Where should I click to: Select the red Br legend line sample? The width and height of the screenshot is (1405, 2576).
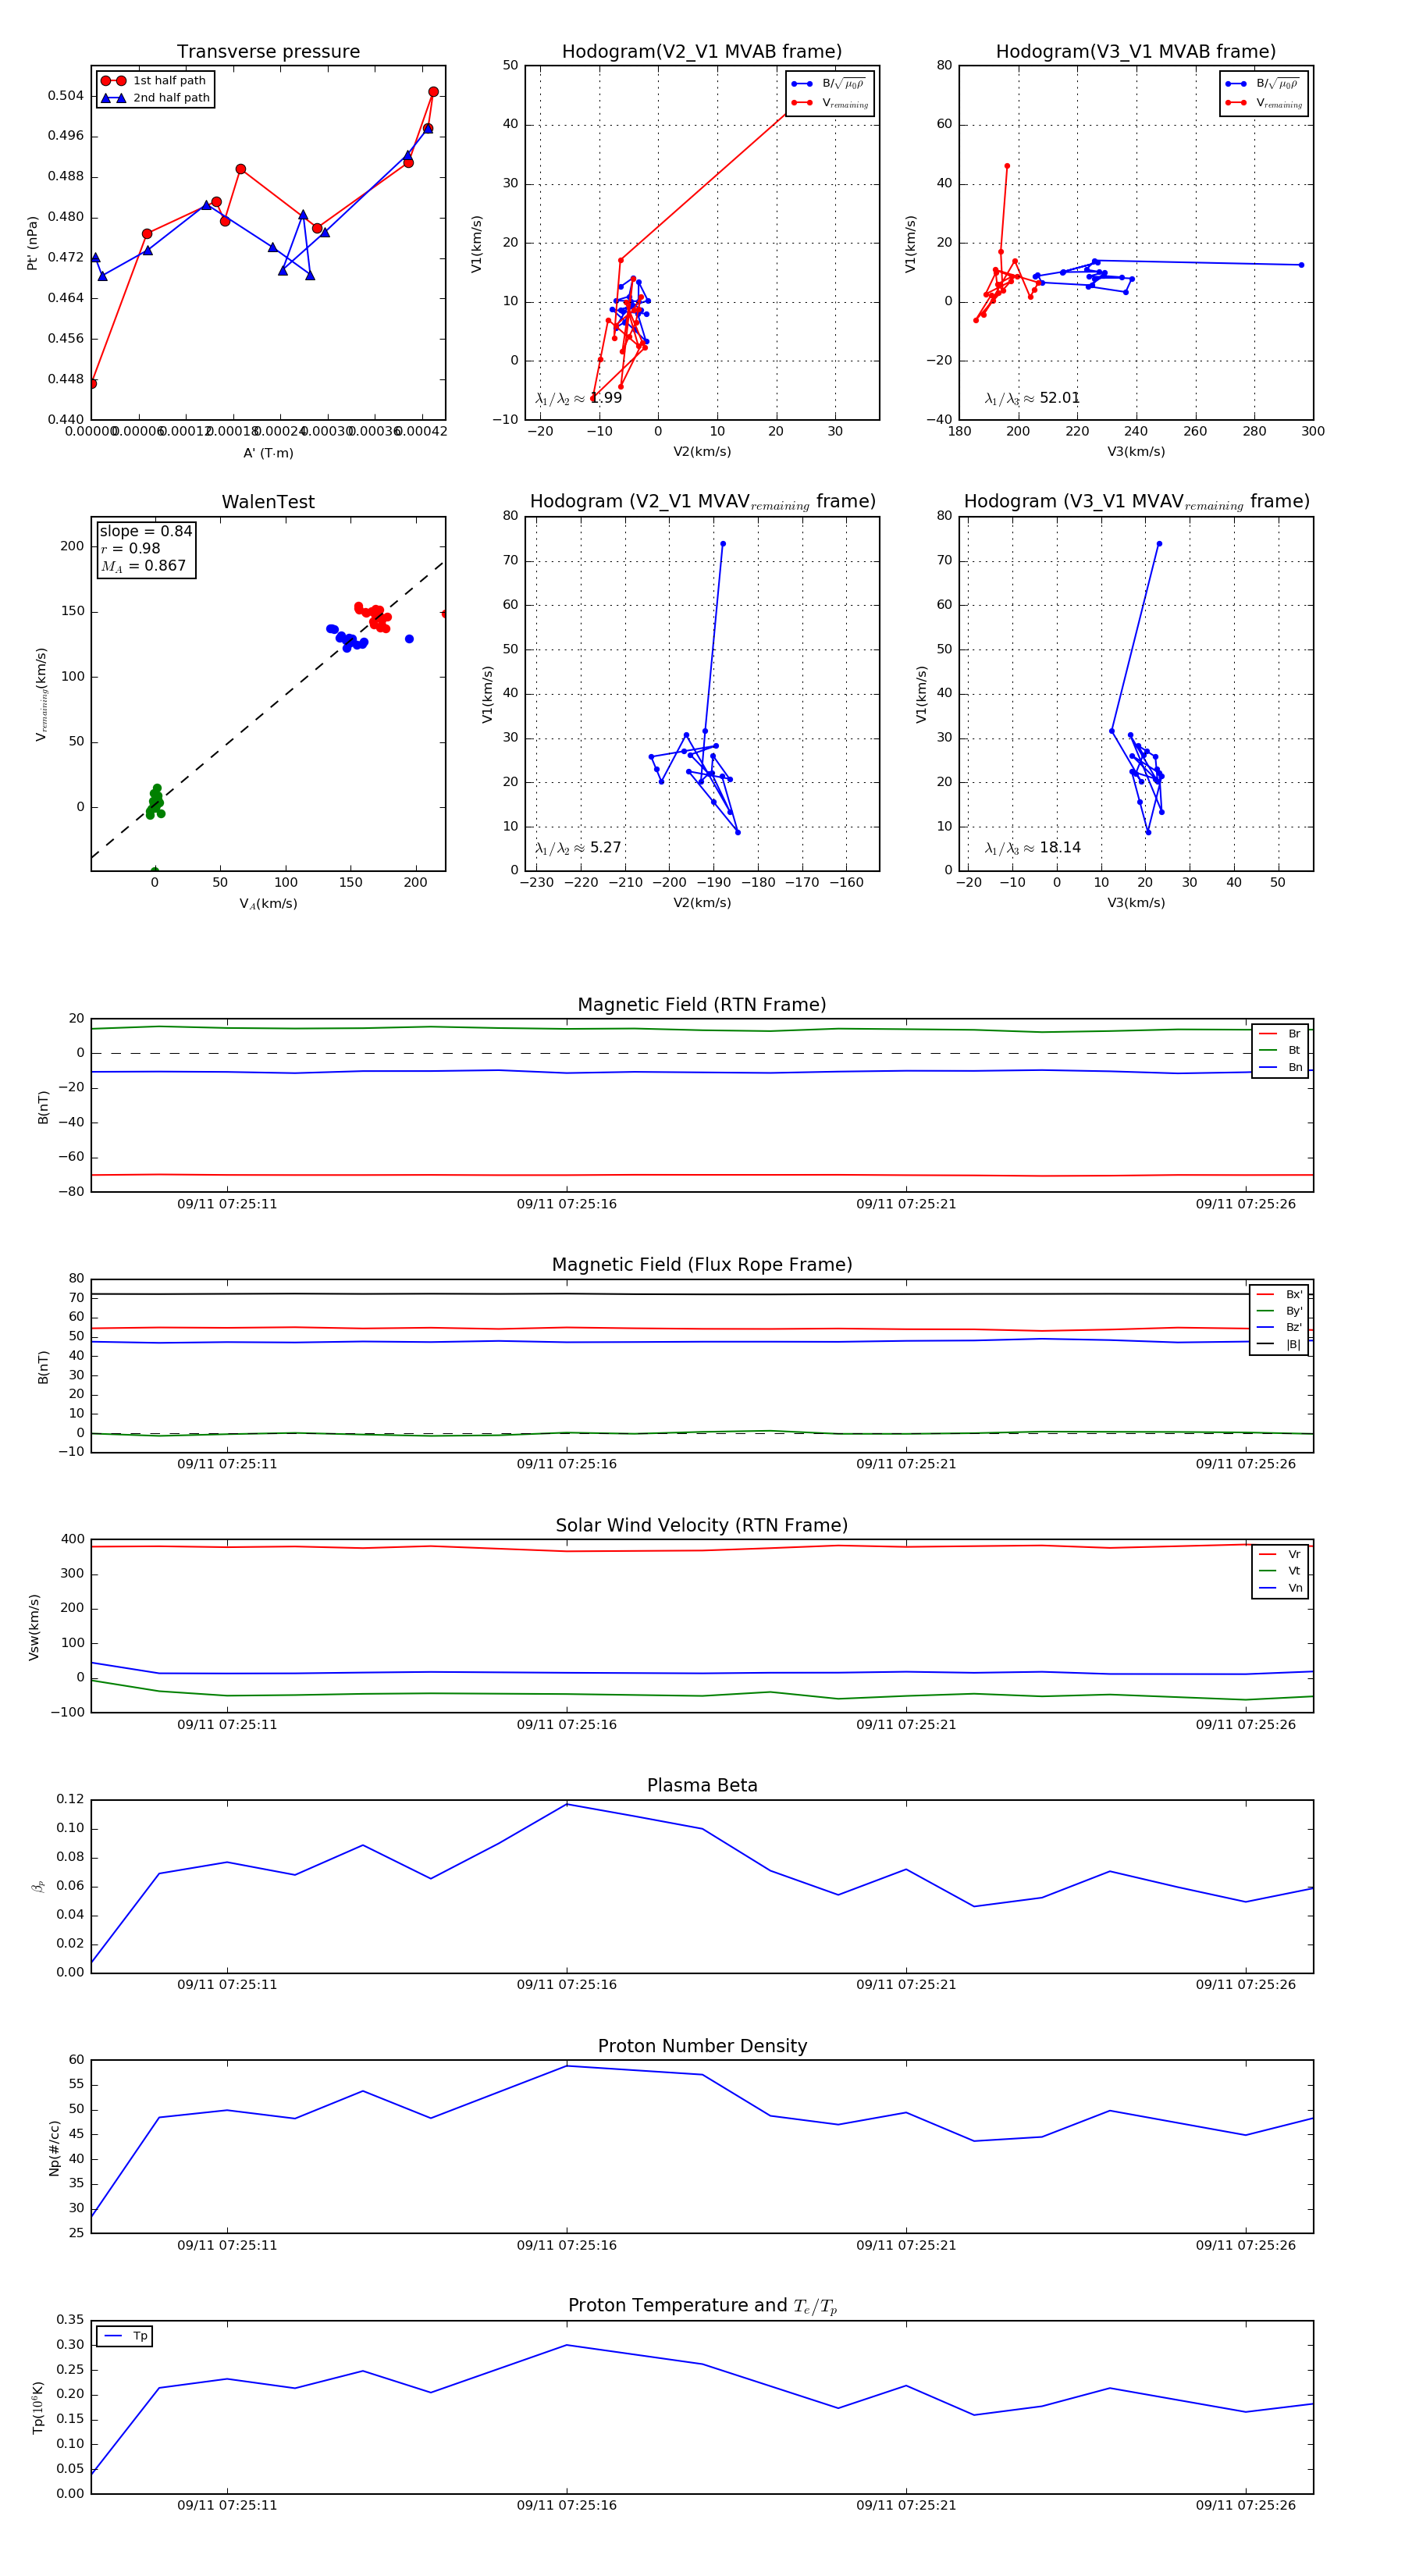(x=1268, y=1034)
